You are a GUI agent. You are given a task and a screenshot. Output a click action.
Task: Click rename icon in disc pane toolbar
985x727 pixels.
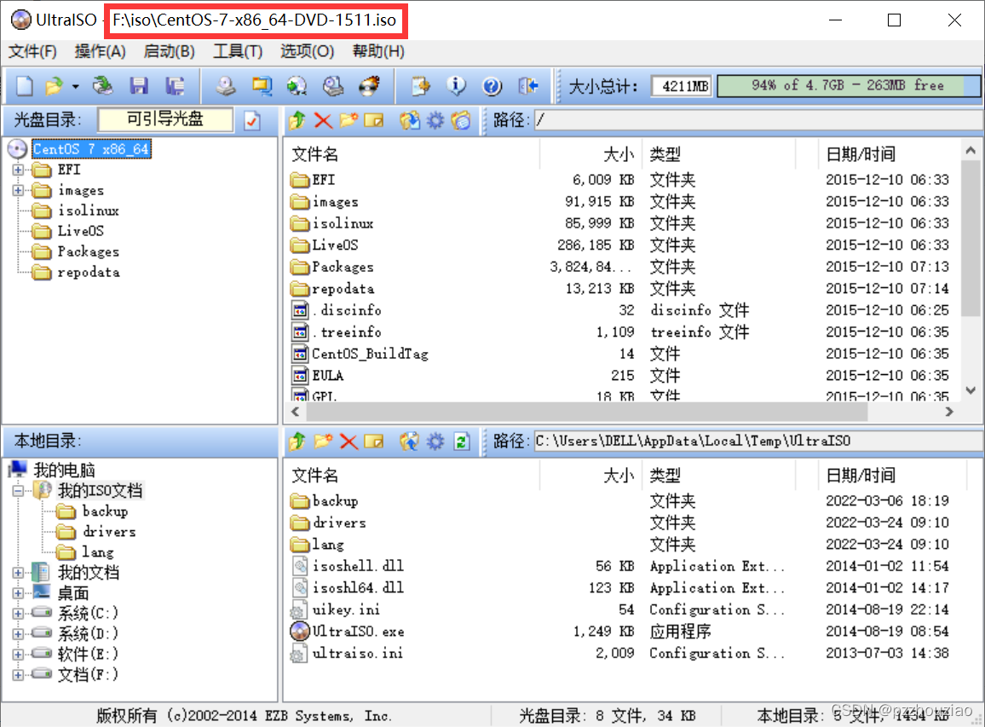coord(374,120)
